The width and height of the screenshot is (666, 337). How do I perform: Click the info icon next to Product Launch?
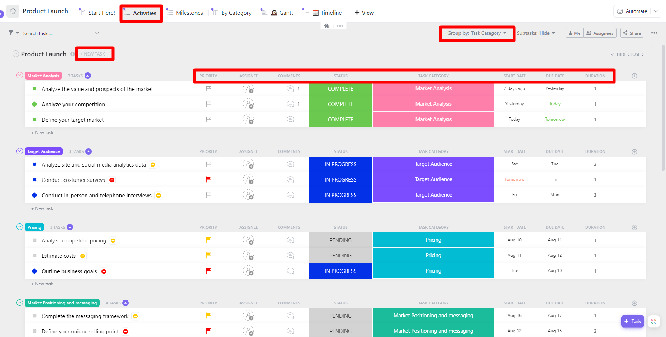click(73, 54)
